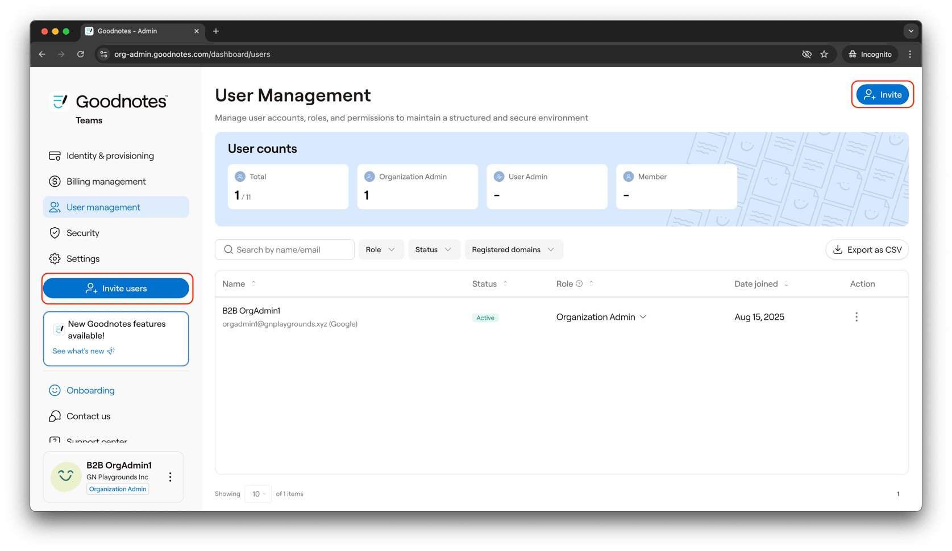The height and width of the screenshot is (551, 952).
Task: Open Settings in the sidebar
Action: (116, 259)
